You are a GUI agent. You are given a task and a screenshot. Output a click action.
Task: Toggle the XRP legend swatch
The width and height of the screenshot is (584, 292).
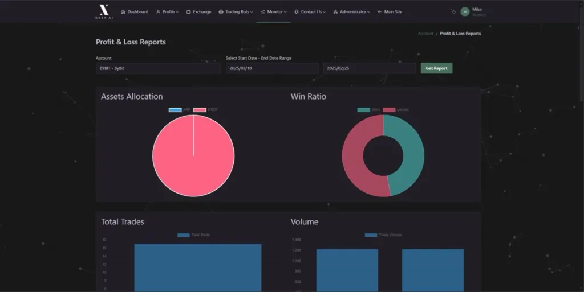tap(175, 110)
